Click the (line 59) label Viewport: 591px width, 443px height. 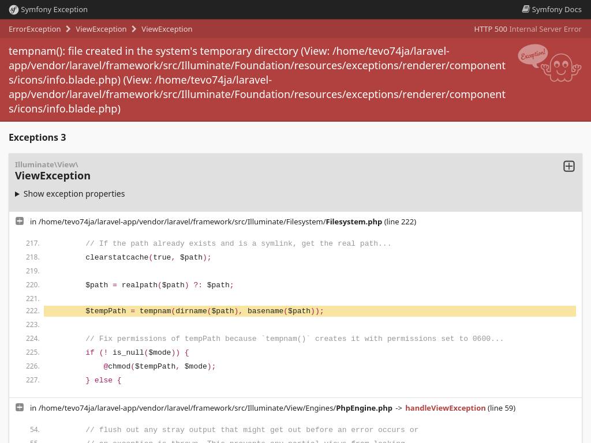502,408
